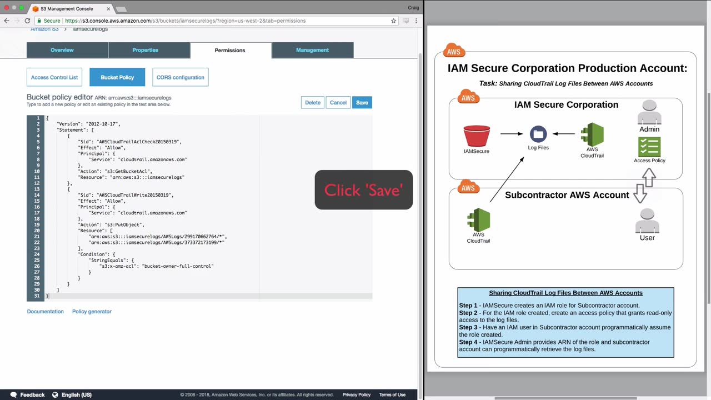Viewport: 711px width, 400px height.
Task: Bookmark the page with the star icon
Action: click(x=394, y=21)
